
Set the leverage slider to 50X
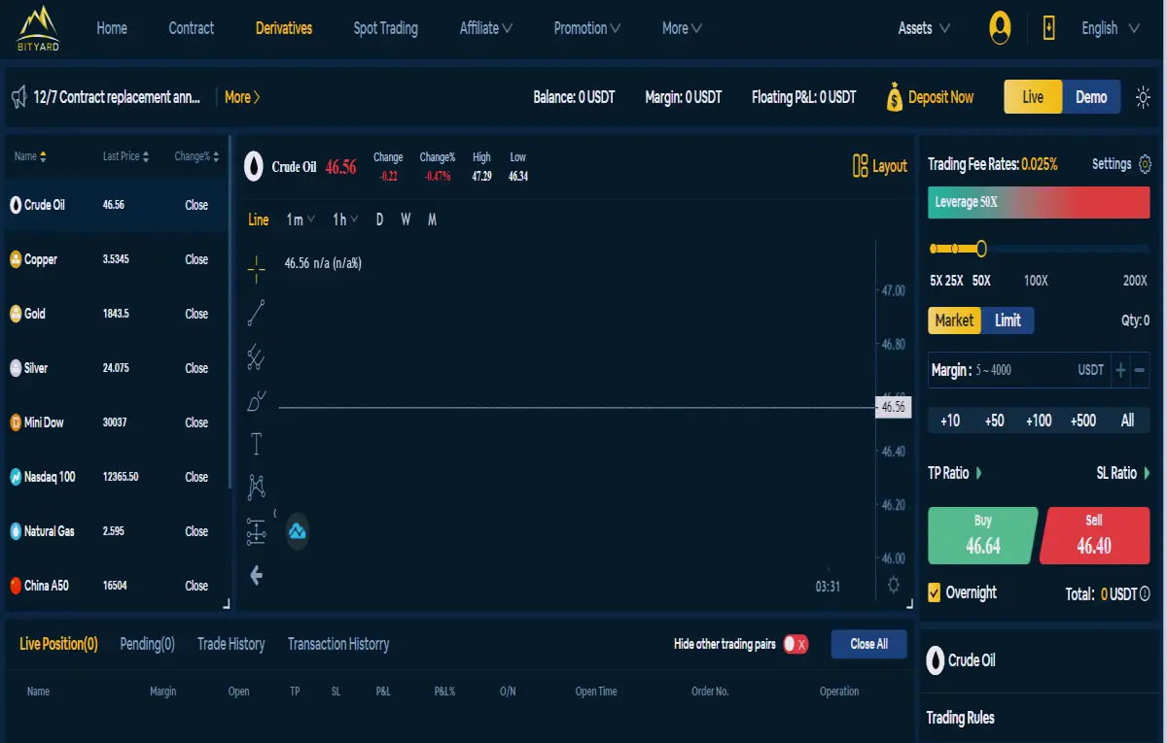981,250
